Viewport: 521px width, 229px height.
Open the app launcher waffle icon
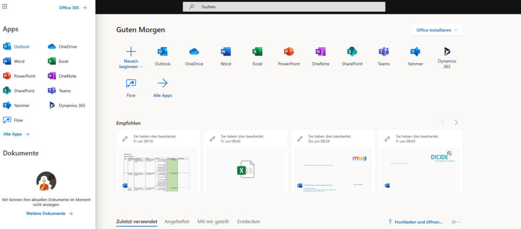coord(5,6)
